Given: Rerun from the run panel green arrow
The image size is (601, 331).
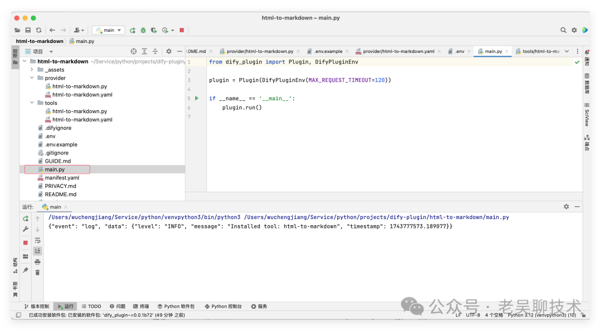Looking at the screenshot, I should (26, 218).
